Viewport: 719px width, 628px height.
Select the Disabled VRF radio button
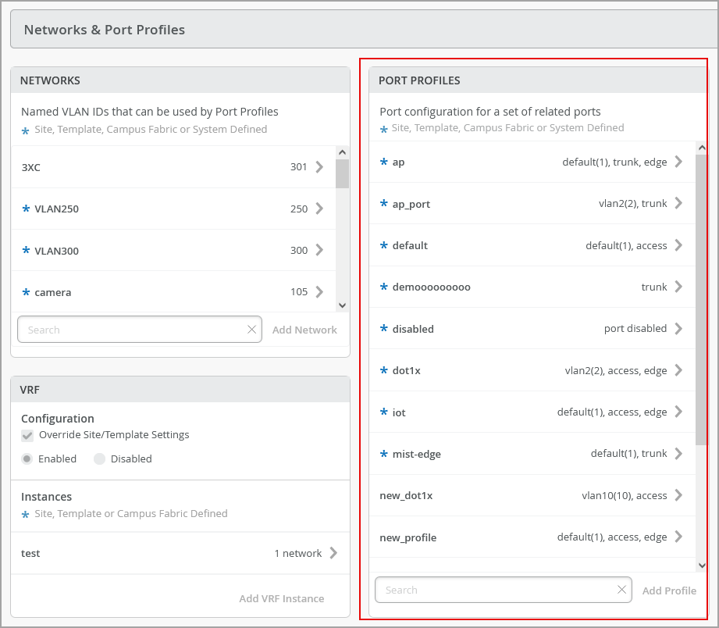[x=99, y=459]
